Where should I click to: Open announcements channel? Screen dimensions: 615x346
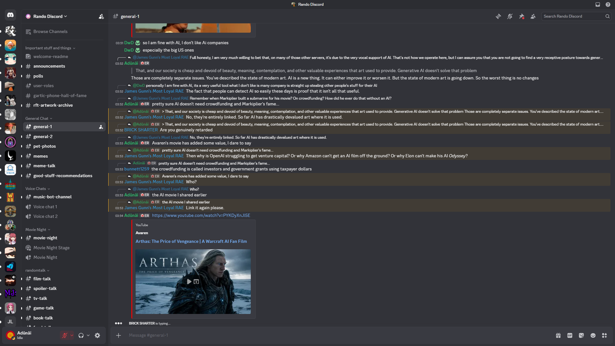pyautogui.click(x=64, y=66)
